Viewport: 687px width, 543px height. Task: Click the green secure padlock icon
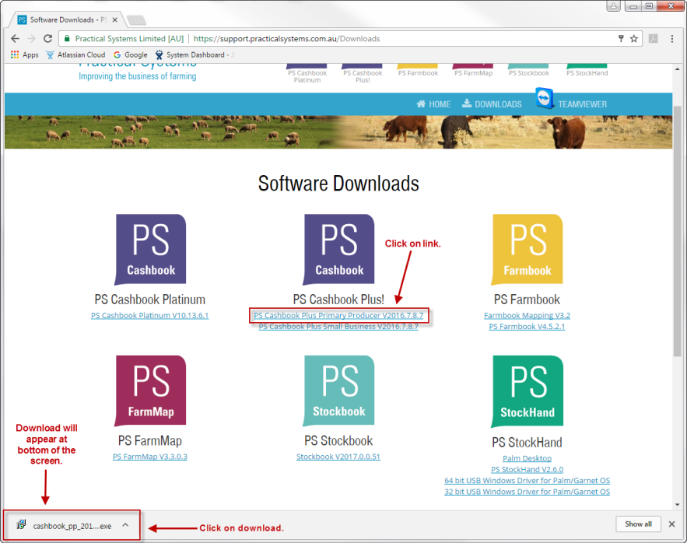(x=67, y=39)
